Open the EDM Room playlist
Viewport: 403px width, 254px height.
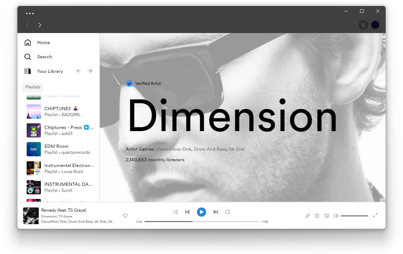pyautogui.click(x=61, y=149)
